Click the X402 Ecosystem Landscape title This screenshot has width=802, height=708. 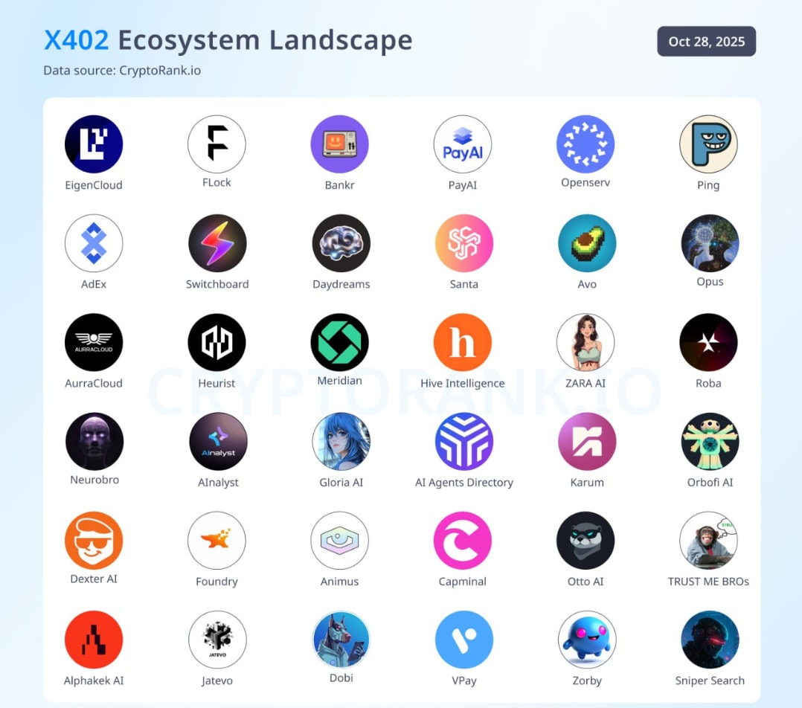(x=228, y=40)
